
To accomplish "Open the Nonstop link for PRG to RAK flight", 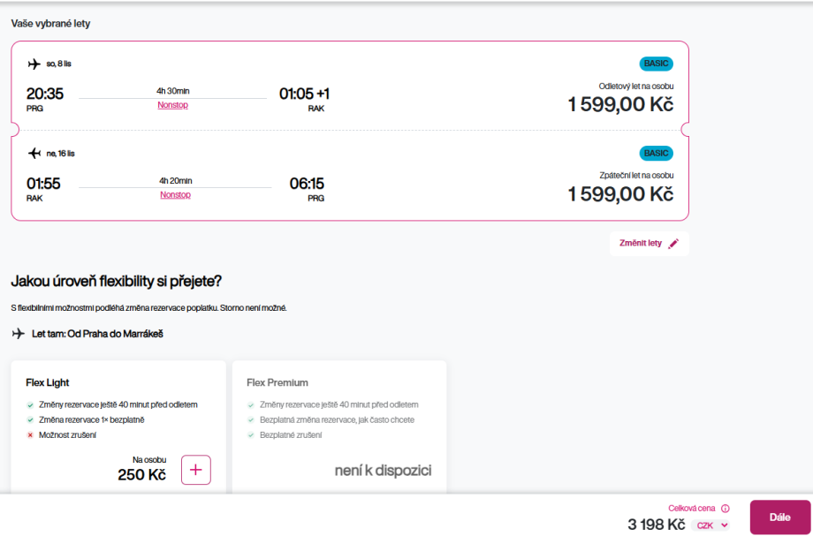I will click(173, 105).
